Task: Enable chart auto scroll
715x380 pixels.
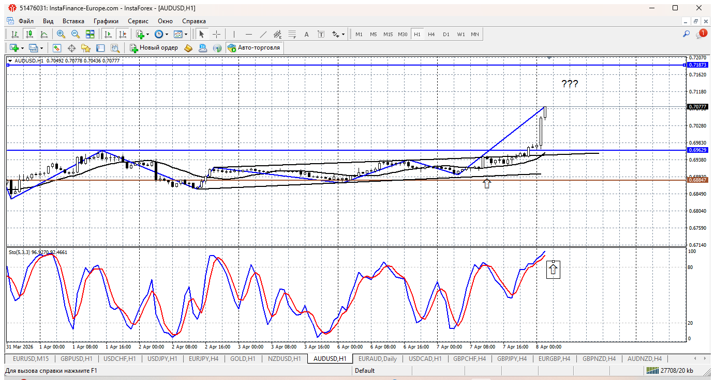Action: coord(109,34)
